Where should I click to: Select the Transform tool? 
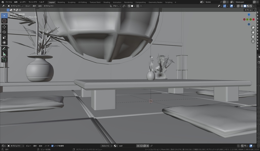(x=4, y=42)
